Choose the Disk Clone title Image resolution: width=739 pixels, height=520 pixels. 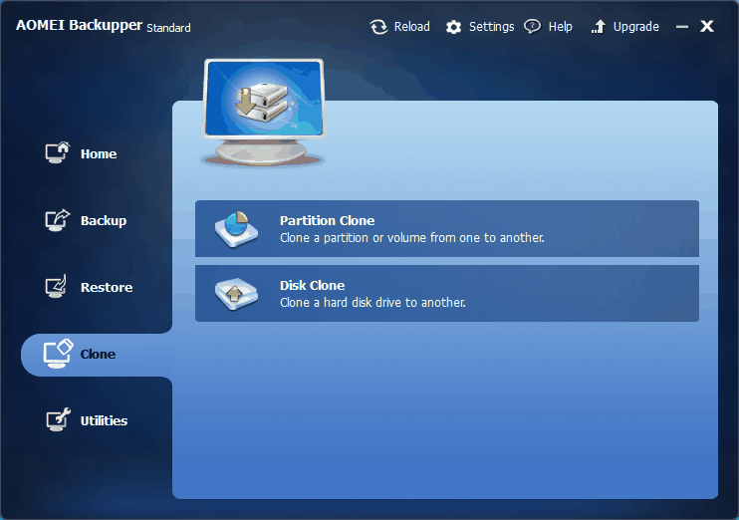312,285
